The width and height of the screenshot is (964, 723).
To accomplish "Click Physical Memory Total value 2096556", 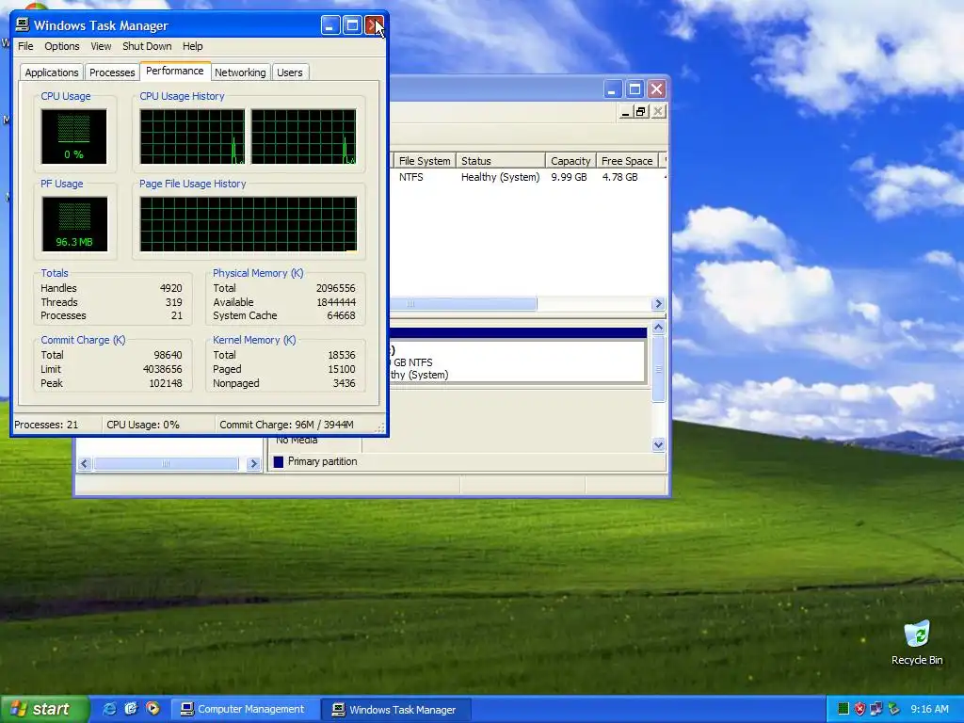I will click(336, 288).
